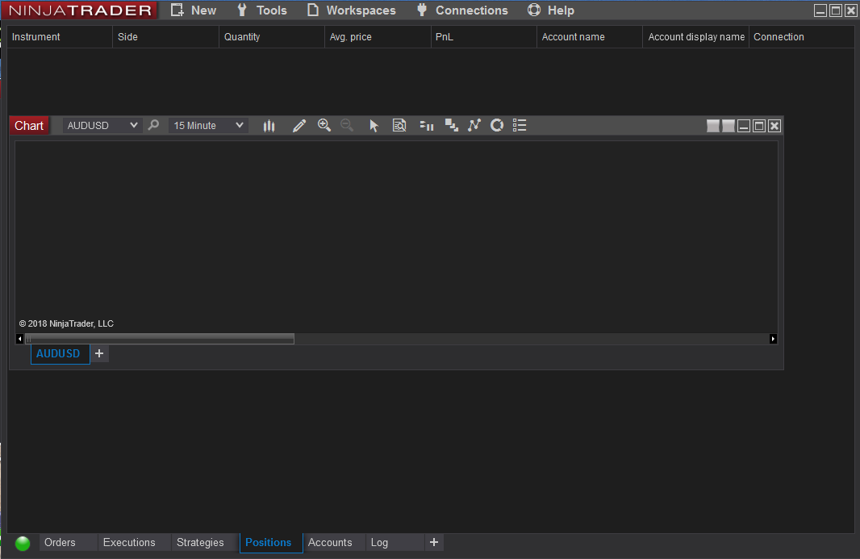Click the data series icon
The height and width of the screenshot is (559, 860).
click(452, 126)
